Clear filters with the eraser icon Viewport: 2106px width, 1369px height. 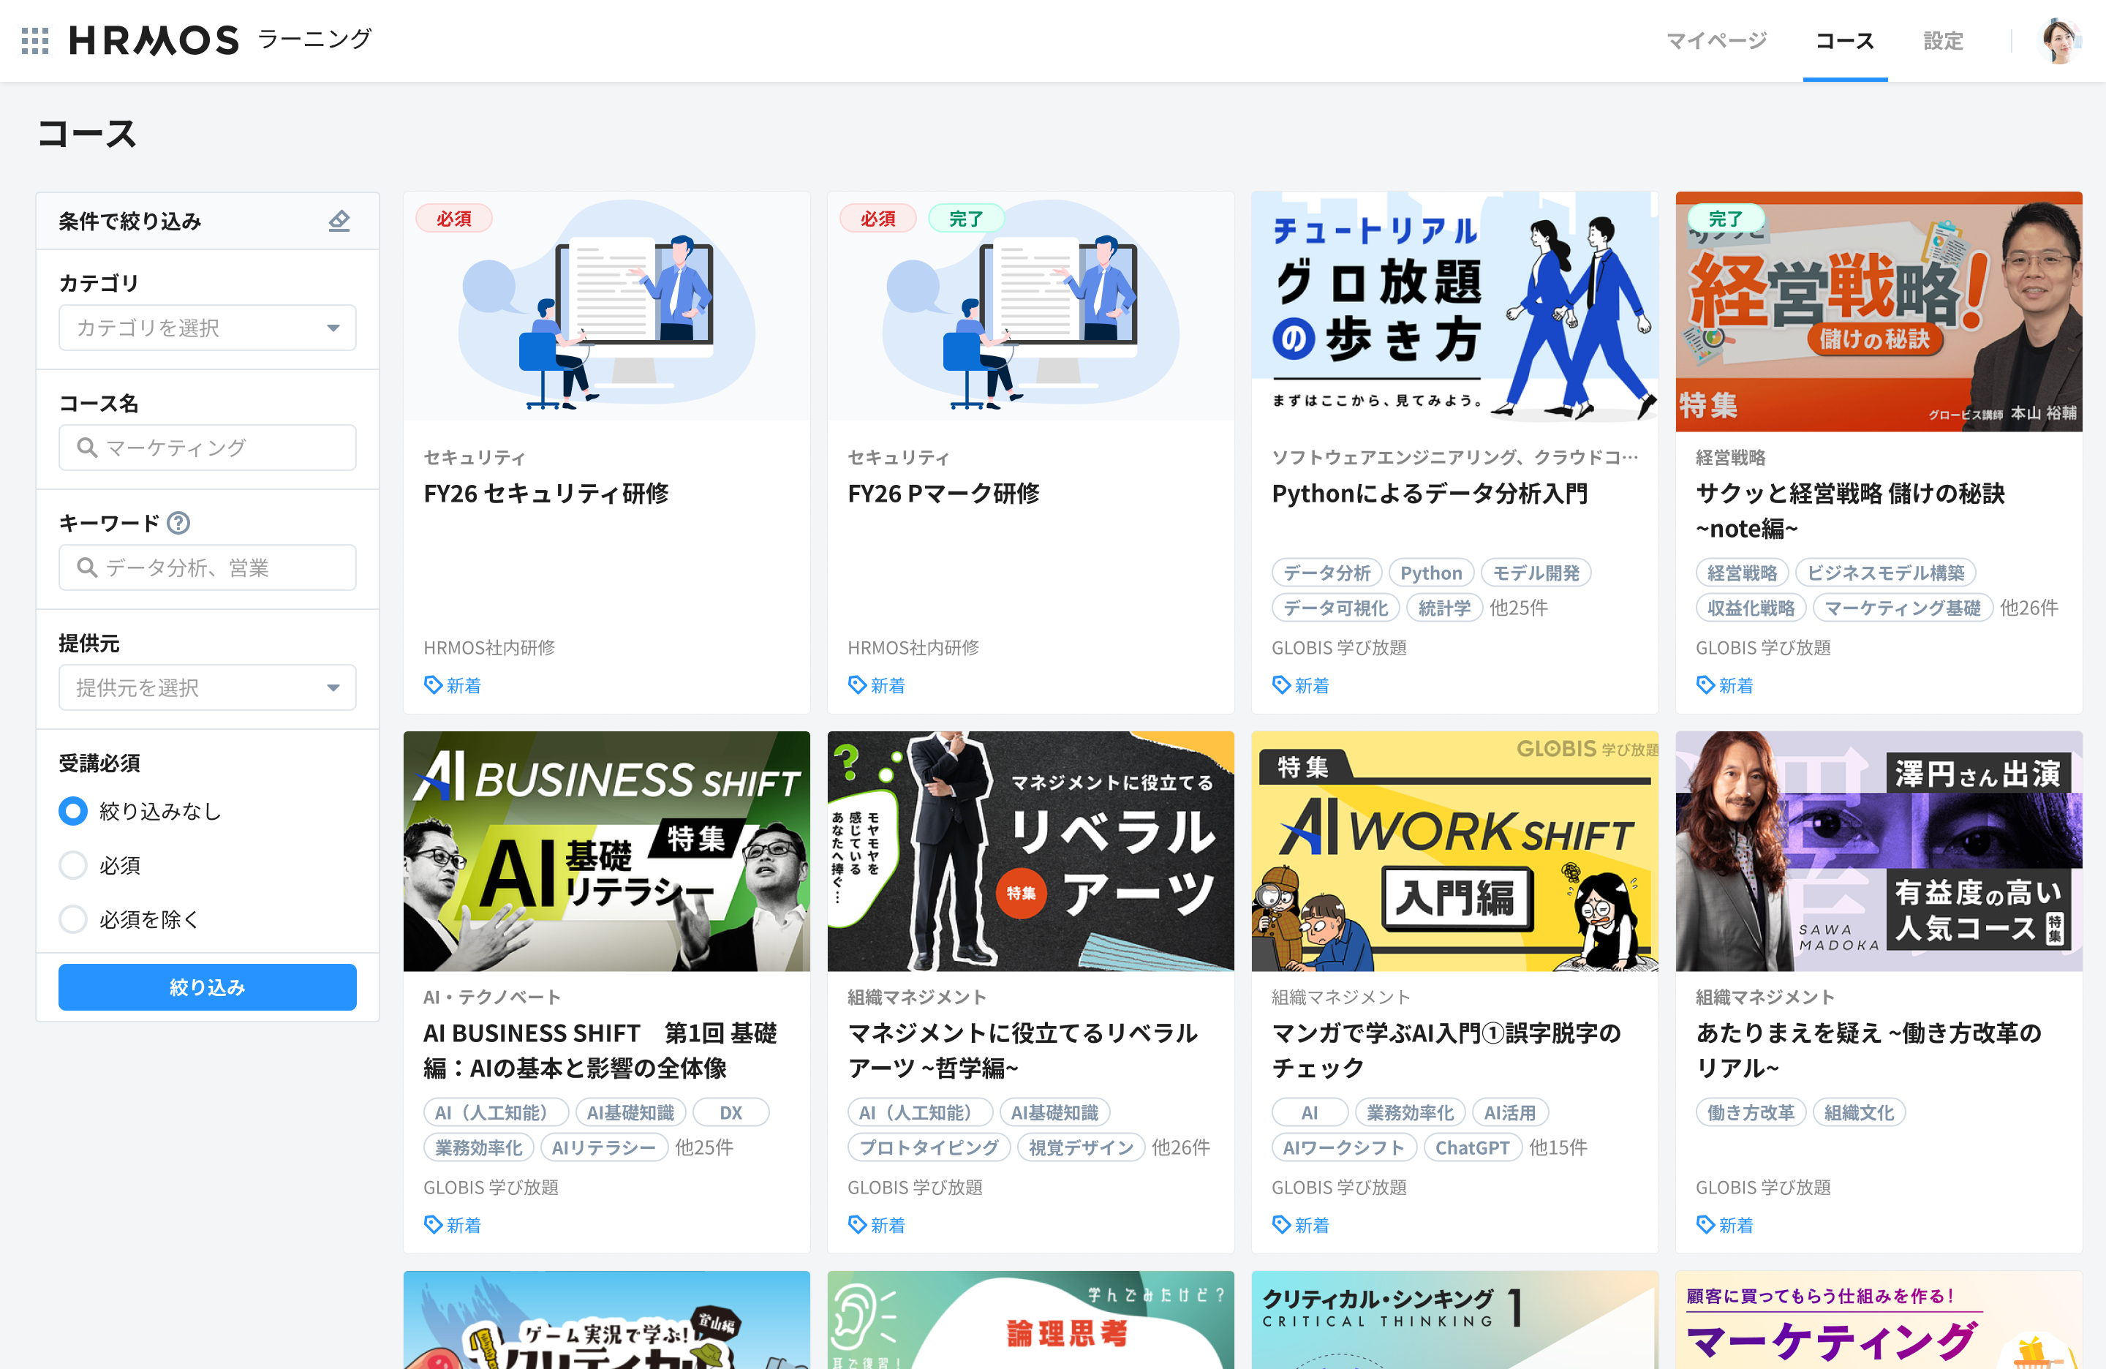coord(339,220)
